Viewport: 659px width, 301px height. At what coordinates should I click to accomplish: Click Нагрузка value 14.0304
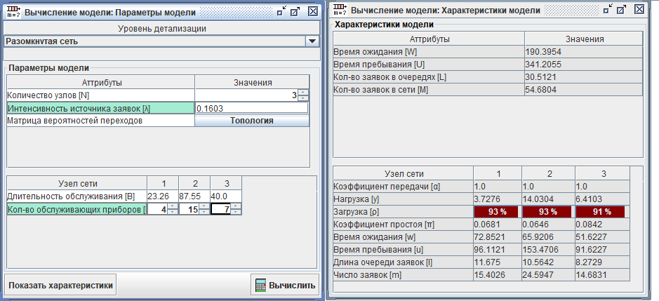[x=549, y=199]
